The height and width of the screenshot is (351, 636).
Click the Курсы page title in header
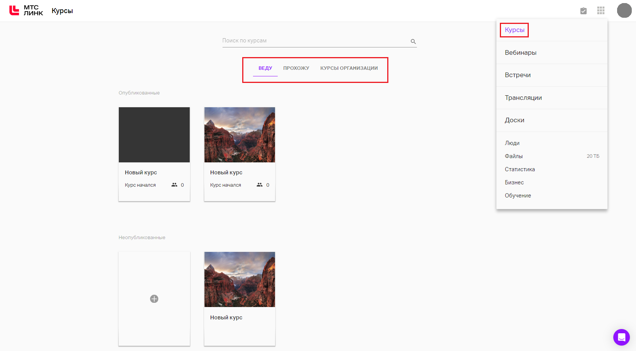(62, 11)
